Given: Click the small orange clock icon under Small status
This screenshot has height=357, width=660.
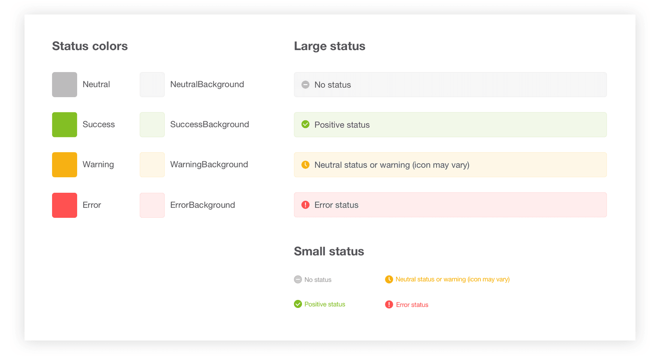Looking at the screenshot, I should (389, 279).
